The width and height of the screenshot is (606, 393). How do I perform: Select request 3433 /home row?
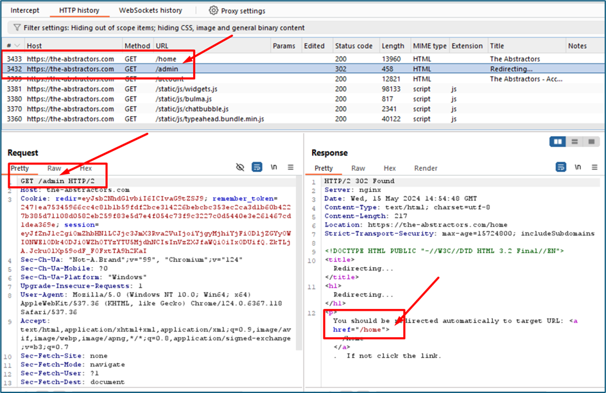tap(304, 58)
